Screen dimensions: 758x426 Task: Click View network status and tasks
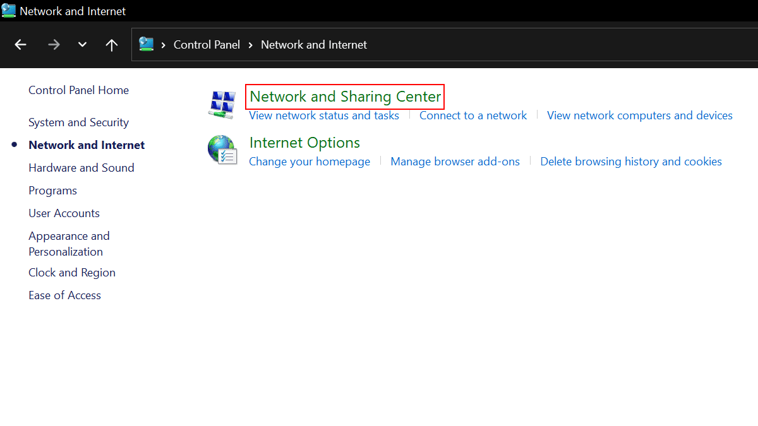point(324,115)
